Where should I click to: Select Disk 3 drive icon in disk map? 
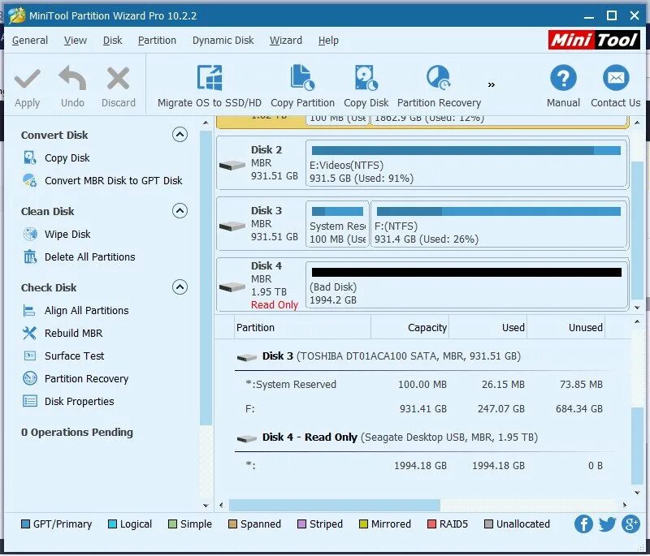(232, 226)
